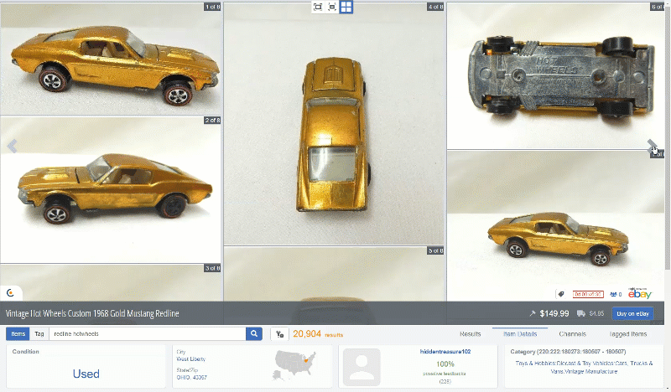Click the item title Vintage Hot Wheels Custom
This screenshot has width=671, height=392.
tap(92, 313)
